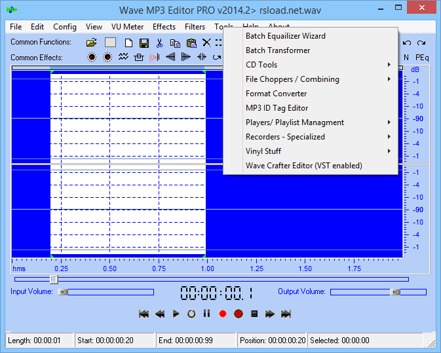Open the Edit menu
441x353 pixels.
[37, 27]
